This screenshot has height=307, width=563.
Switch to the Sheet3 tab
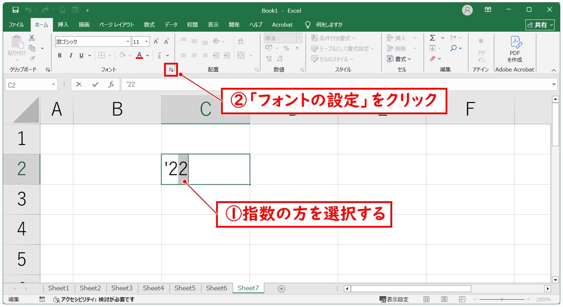(122, 288)
